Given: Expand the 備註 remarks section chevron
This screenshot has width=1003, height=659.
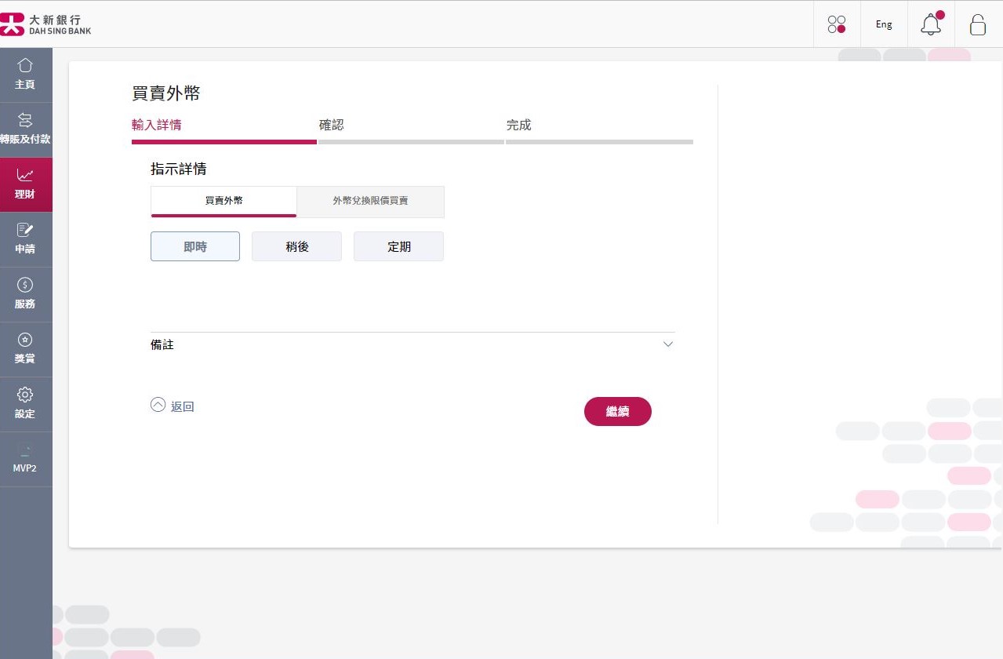Looking at the screenshot, I should pyautogui.click(x=667, y=344).
